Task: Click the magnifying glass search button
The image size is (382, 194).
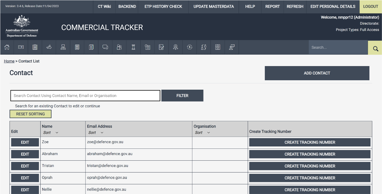Action: [375, 48]
